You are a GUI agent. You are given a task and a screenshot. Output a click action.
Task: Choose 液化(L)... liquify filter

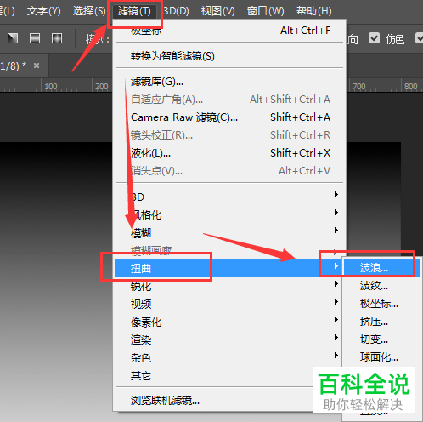click(x=229, y=153)
